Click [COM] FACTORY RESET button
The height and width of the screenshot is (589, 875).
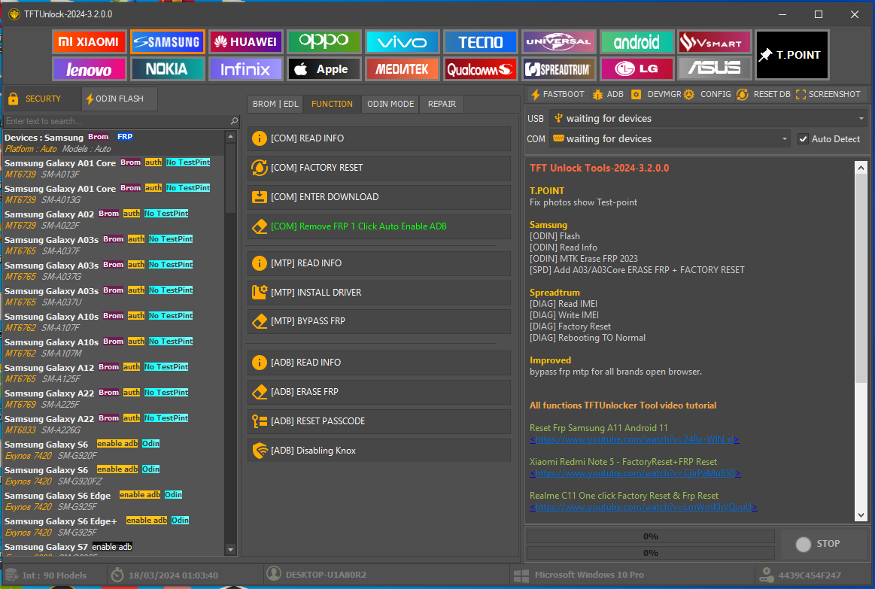(379, 167)
